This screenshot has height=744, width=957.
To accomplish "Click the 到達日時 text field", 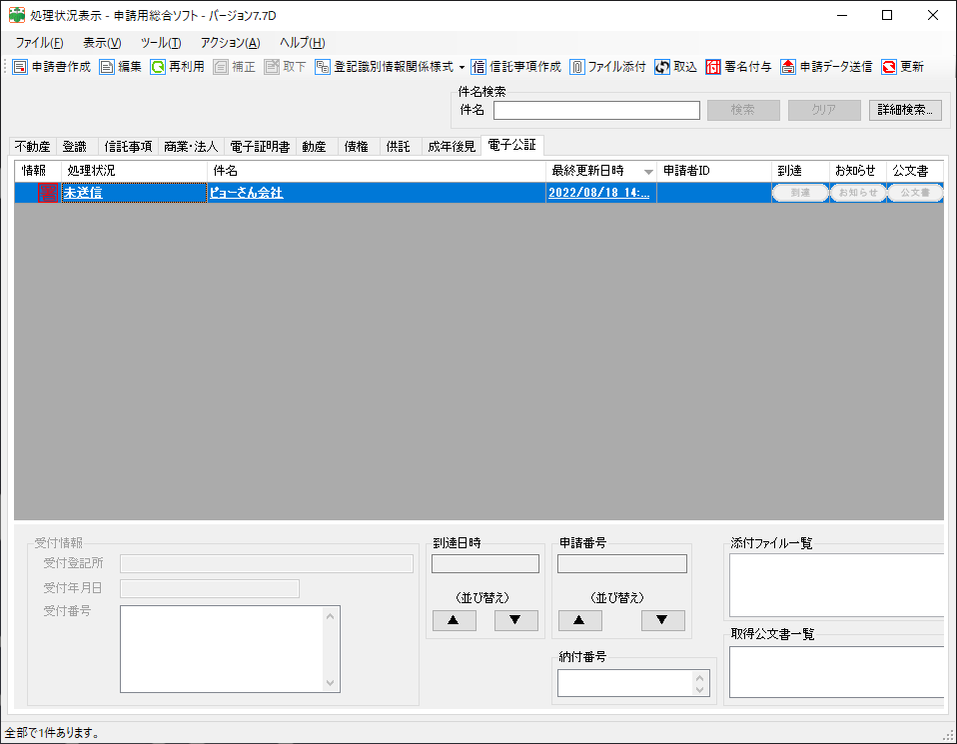I will pos(485,563).
